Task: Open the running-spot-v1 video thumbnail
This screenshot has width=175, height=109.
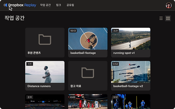Action: (x=130, y=39)
